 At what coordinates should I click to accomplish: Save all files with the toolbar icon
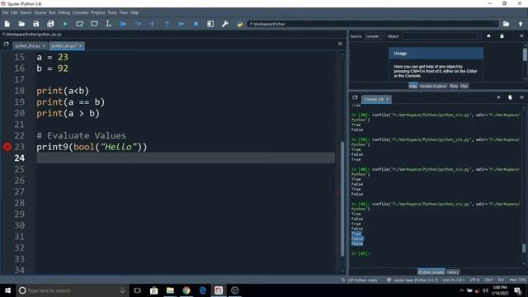[x=50, y=24]
